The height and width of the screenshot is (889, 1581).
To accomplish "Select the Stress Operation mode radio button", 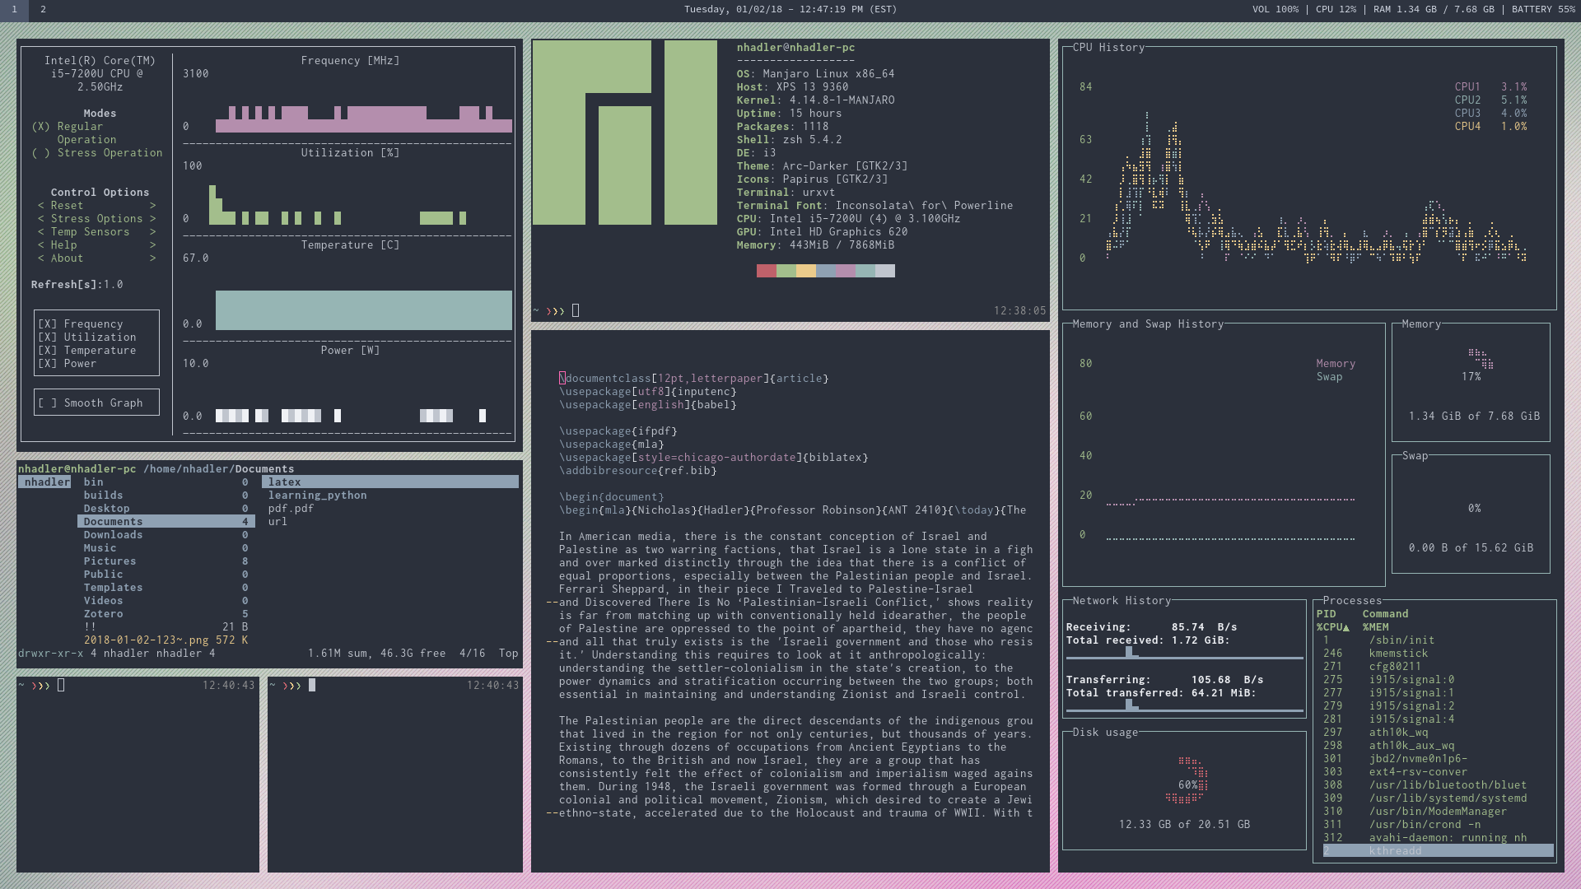I will 41,153.
